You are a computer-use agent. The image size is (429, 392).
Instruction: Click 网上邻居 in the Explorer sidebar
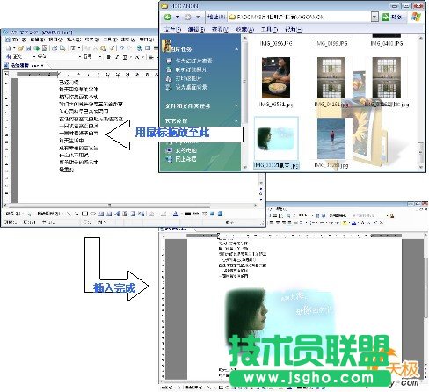[185, 159]
